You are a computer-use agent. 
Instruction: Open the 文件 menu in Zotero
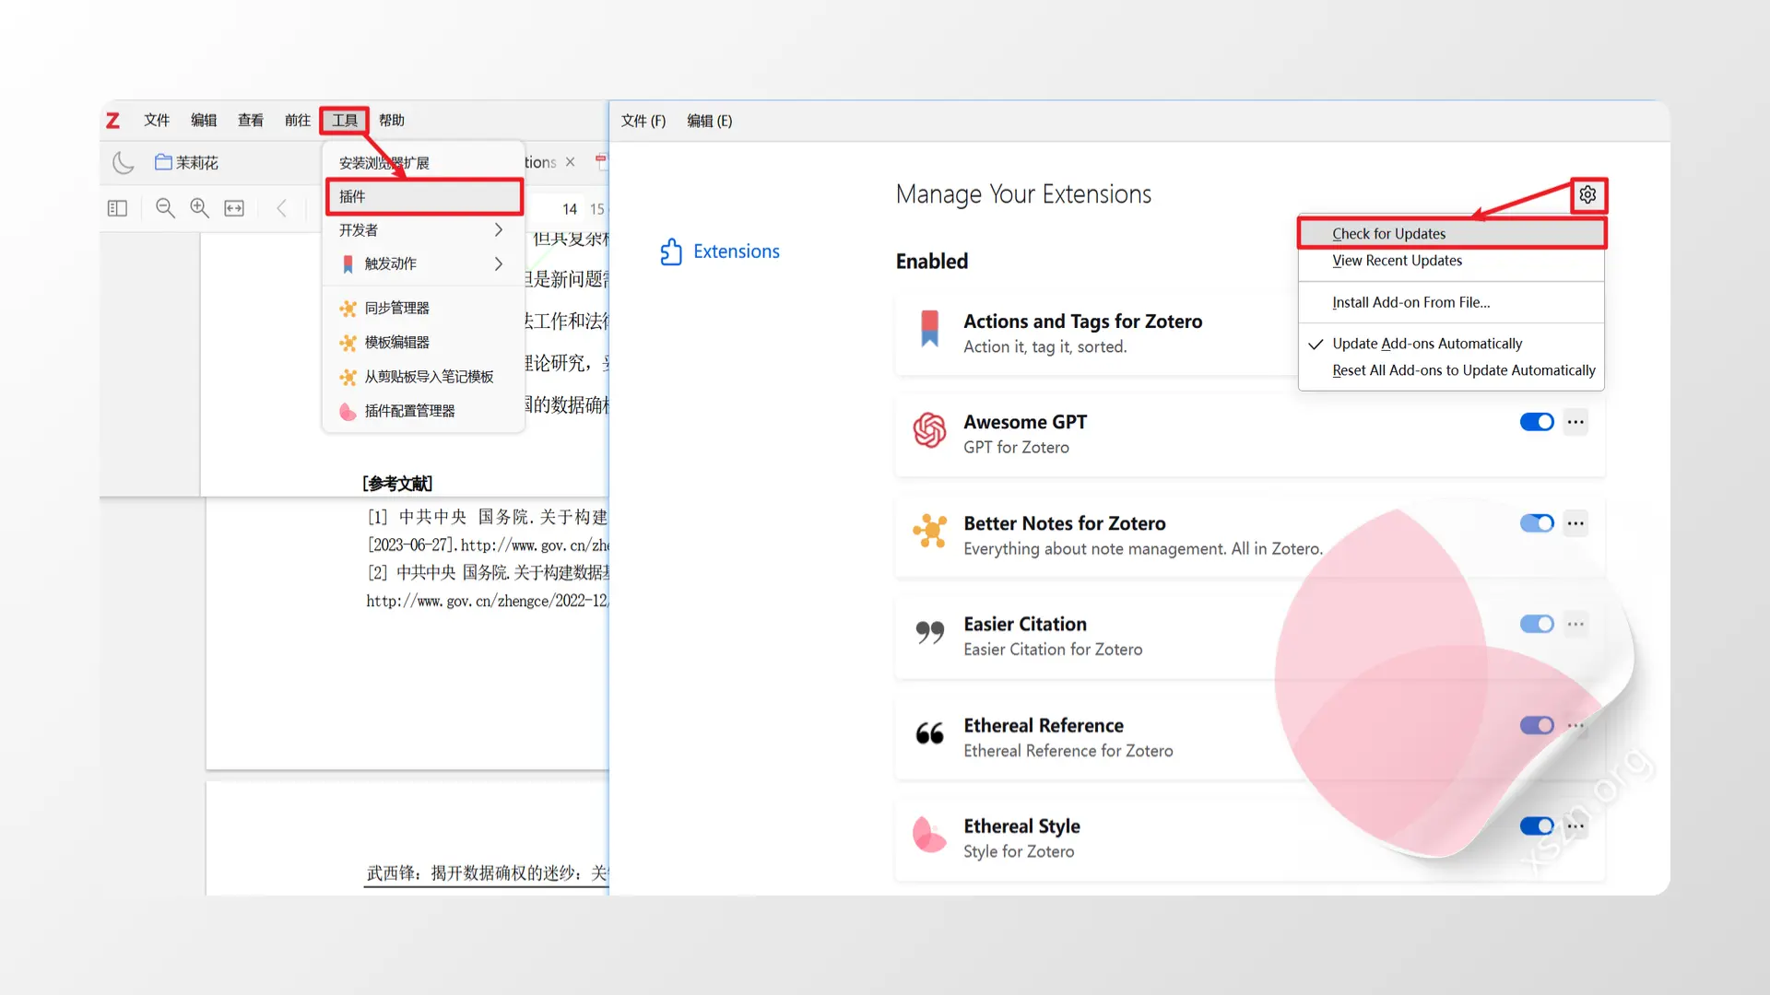tap(157, 121)
